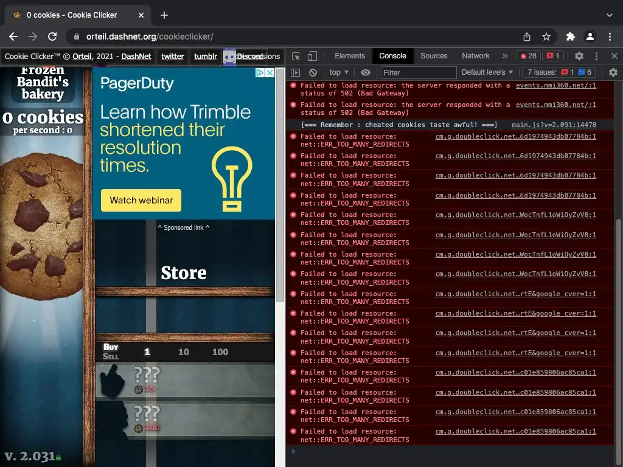Click the 28 errors counter
This screenshot has height=467, width=623.
pos(529,56)
